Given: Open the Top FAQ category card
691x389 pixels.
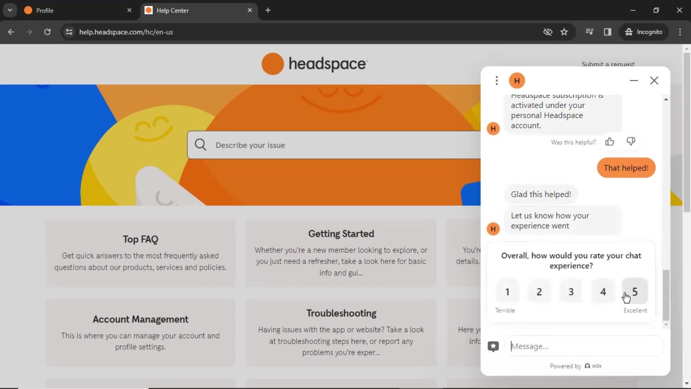Looking at the screenshot, I should pos(140,253).
